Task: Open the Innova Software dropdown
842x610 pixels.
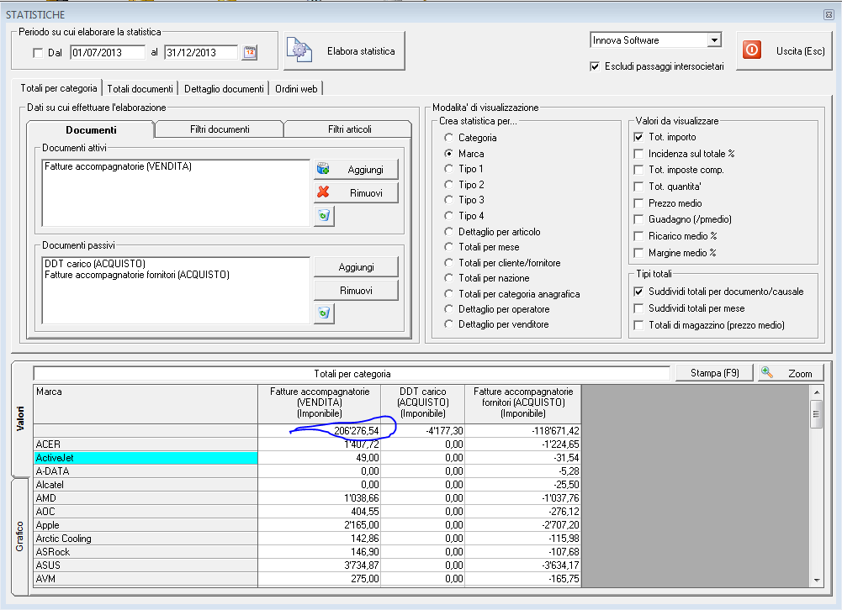Action: 713,40
